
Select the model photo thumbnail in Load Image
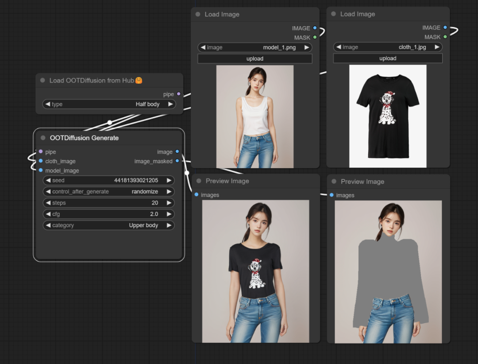(x=255, y=116)
